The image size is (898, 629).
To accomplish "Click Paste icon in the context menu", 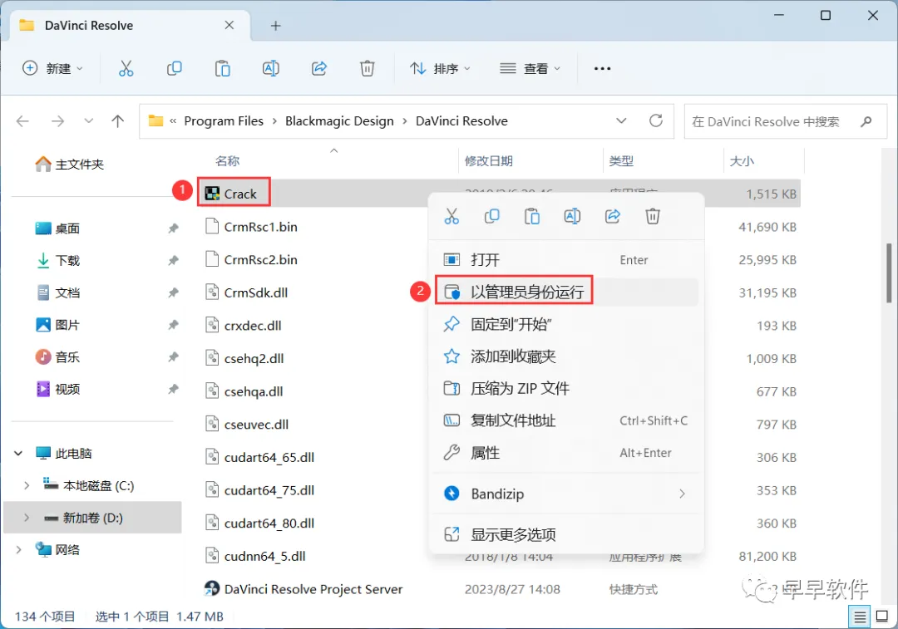I will (x=532, y=216).
